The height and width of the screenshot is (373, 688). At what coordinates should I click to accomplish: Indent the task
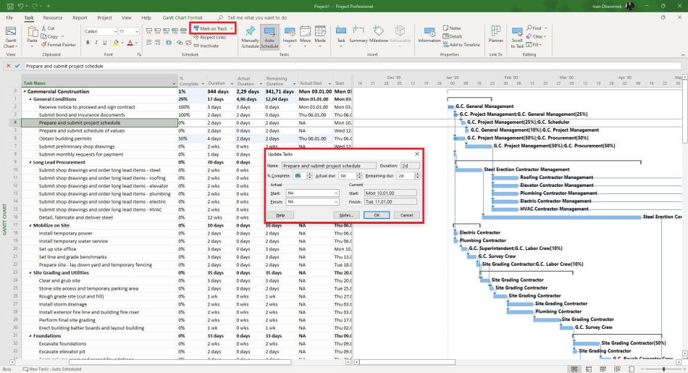158,43
